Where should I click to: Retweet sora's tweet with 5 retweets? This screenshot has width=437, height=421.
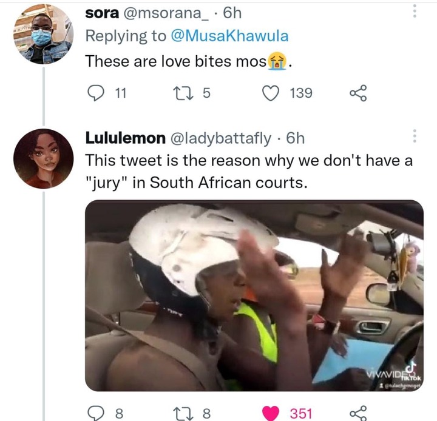click(x=183, y=93)
